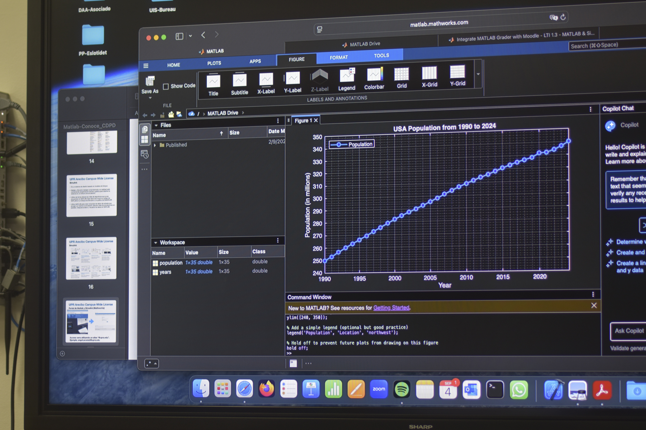Switch to the TOOLS tab
This screenshot has width=646, height=430.
point(381,56)
